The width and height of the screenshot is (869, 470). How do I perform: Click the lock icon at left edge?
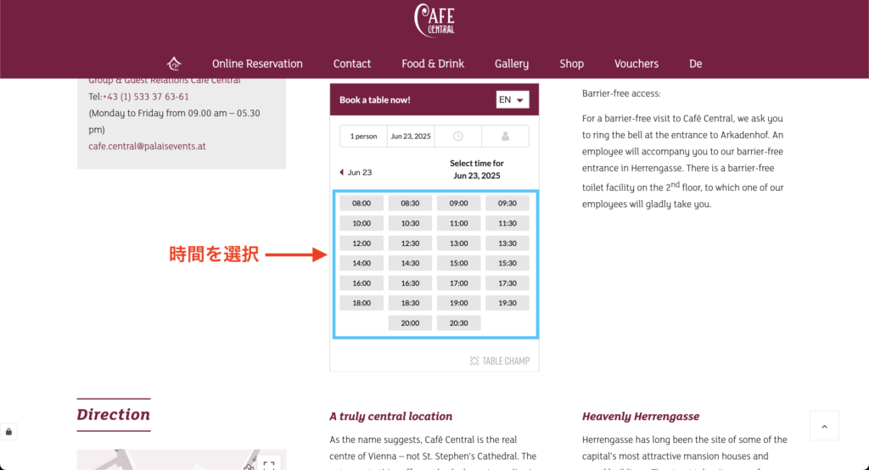pyautogui.click(x=8, y=432)
